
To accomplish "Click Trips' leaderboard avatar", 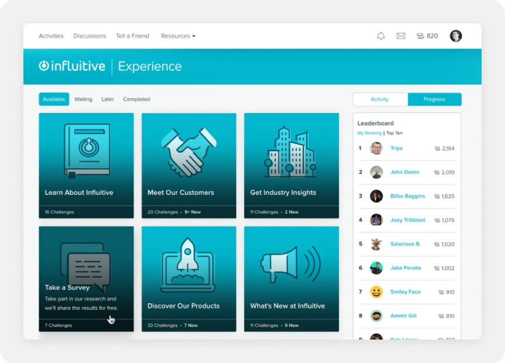I will click(x=376, y=148).
